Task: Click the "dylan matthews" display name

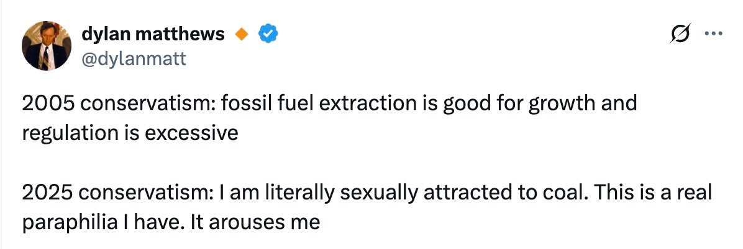Action: click(153, 35)
